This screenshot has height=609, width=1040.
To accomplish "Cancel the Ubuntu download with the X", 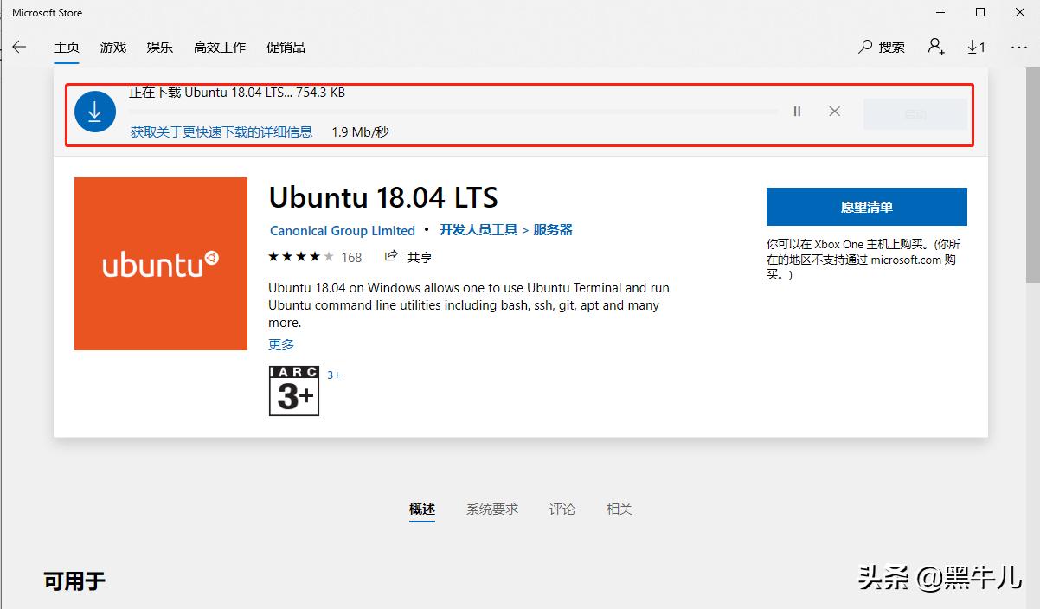I will (833, 111).
